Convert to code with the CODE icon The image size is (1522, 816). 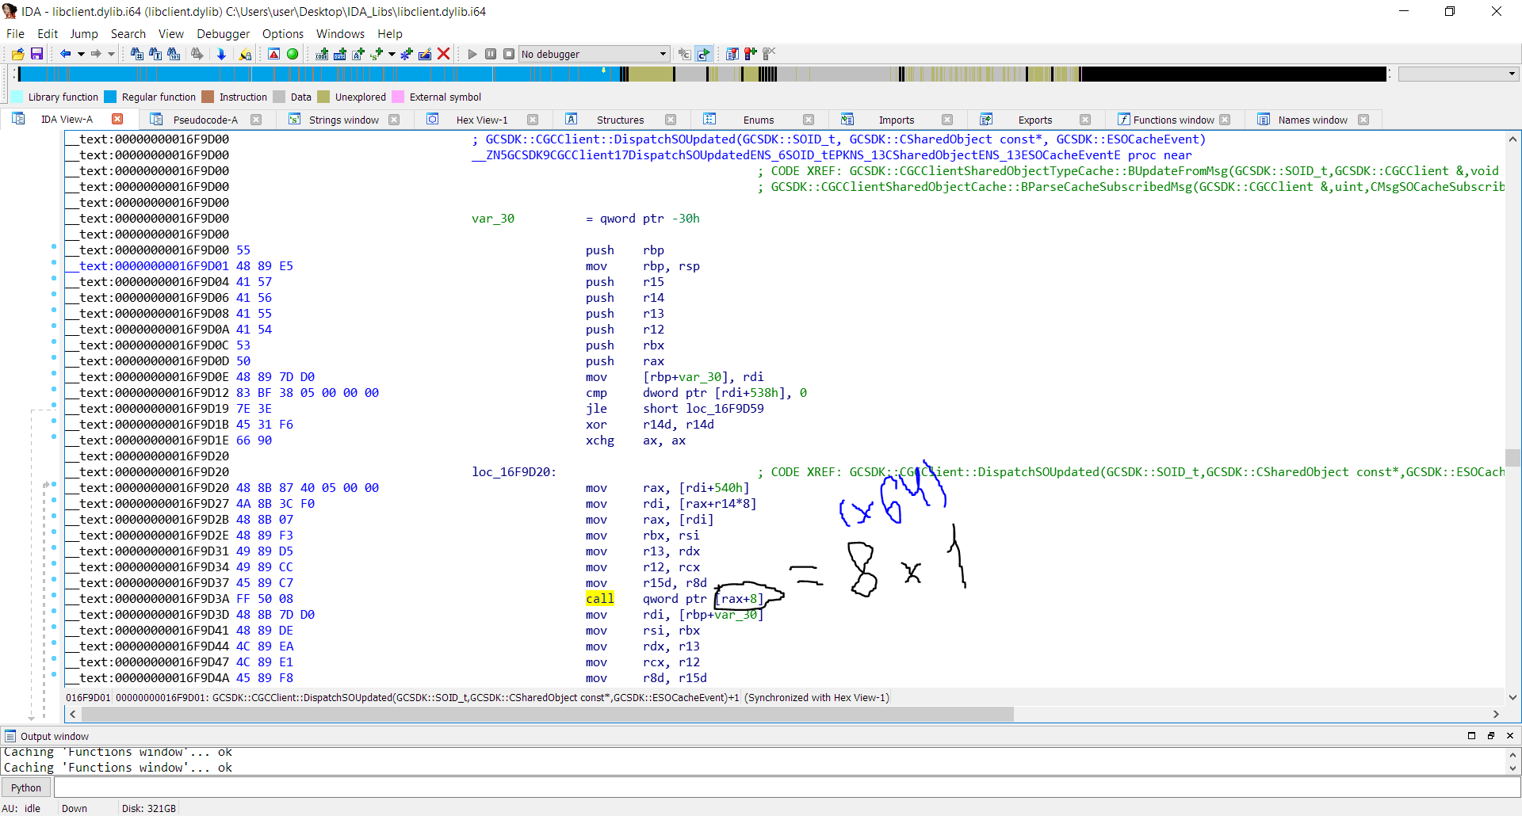pos(322,54)
